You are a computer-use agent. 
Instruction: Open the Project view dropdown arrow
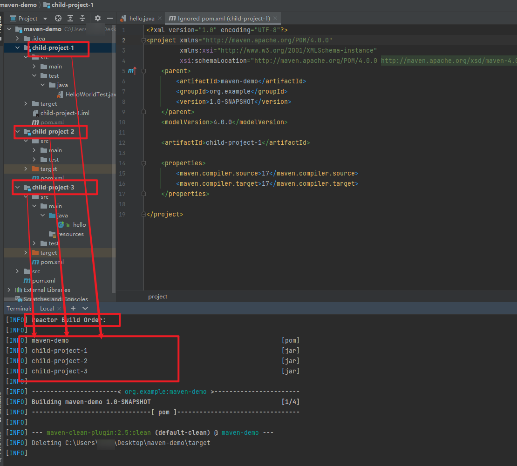tap(45, 19)
